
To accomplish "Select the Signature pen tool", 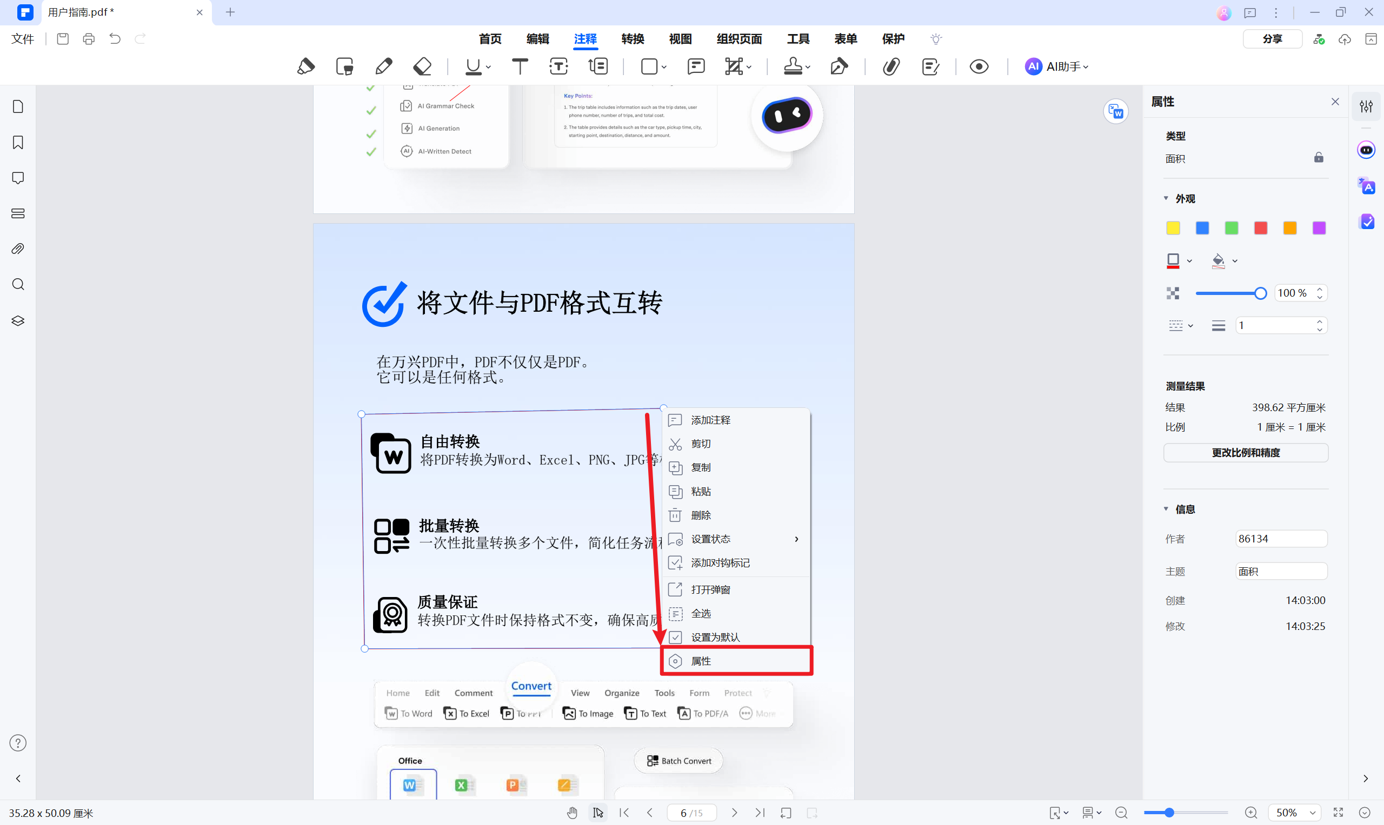I will pyautogui.click(x=839, y=66).
